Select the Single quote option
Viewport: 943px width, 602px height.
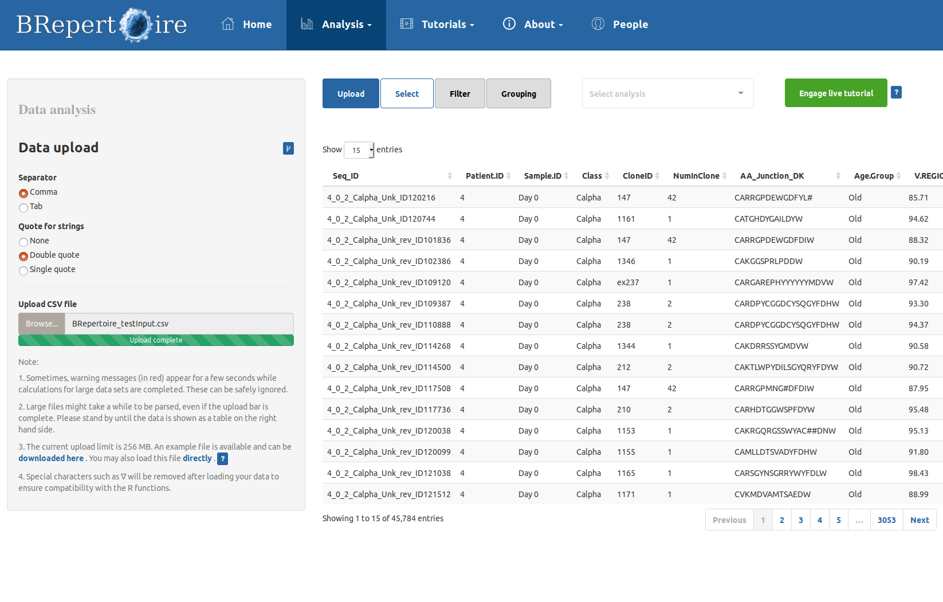(23, 270)
